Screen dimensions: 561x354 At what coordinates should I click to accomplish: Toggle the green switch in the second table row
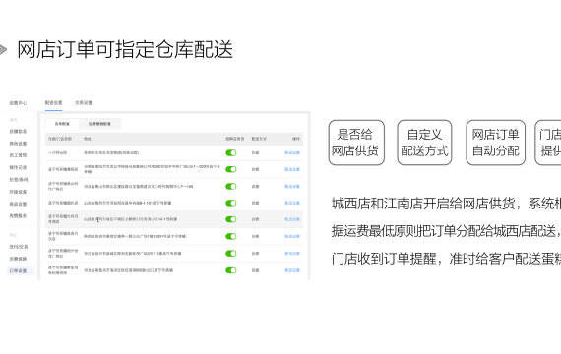click(230, 169)
